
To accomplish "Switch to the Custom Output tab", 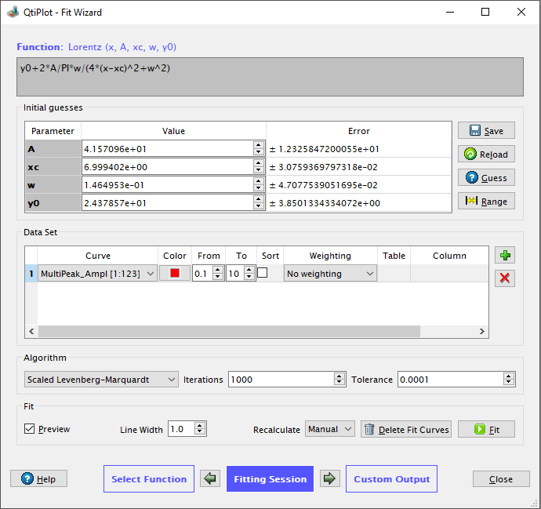I will pos(391,479).
